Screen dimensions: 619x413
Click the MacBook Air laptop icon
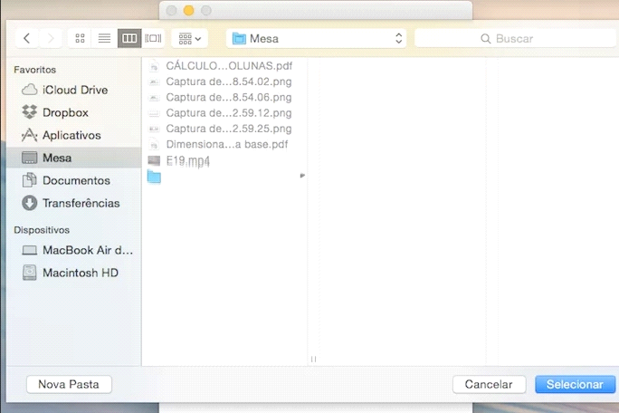(29, 250)
